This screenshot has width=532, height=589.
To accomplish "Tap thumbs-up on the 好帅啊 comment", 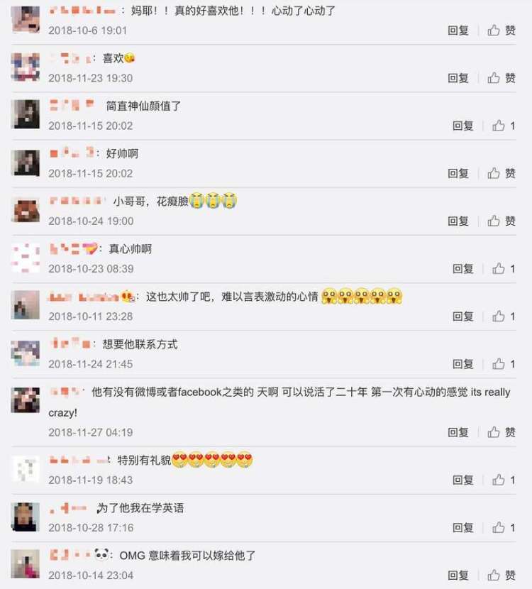I will [501, 173].
